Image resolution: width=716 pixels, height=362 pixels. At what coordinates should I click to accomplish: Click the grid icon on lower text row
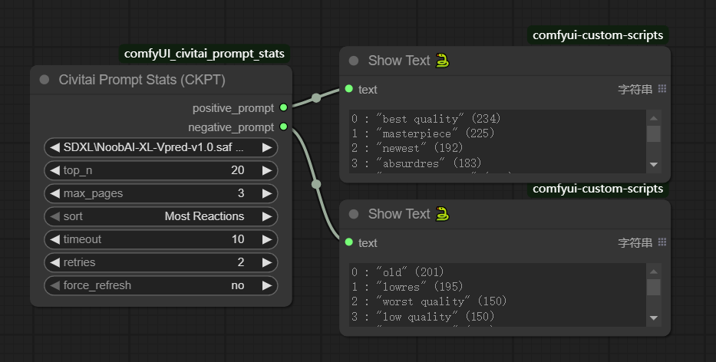click(x=662, y=242)
